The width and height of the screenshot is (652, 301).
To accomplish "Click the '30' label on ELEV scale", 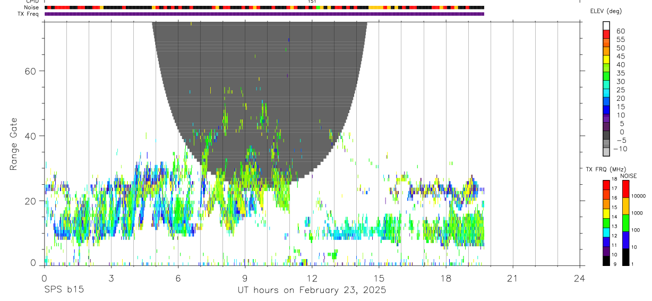I will coord(621,81).
